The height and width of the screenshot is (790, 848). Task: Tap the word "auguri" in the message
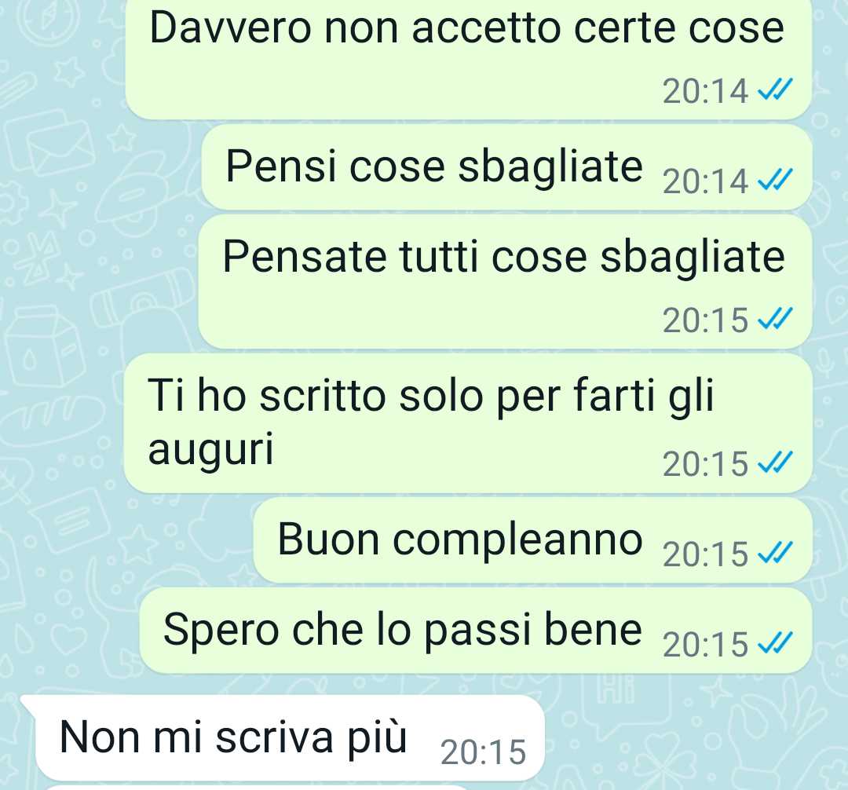pyautogui.click(x=211, y=450)
